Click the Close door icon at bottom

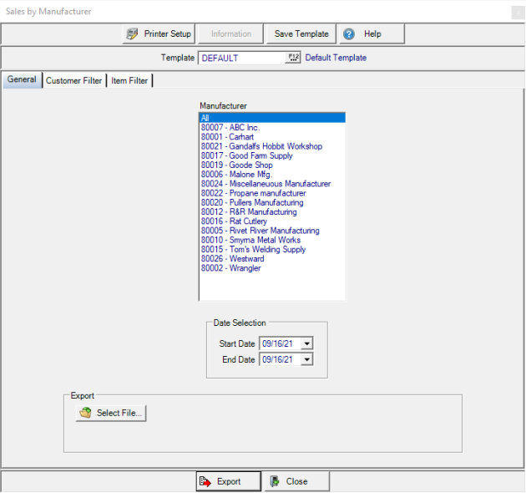click(x=274, y=481)
